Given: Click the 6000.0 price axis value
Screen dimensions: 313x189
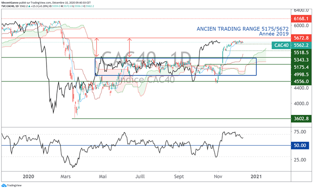Looking at the screenshot, I should tap(301, 25).
